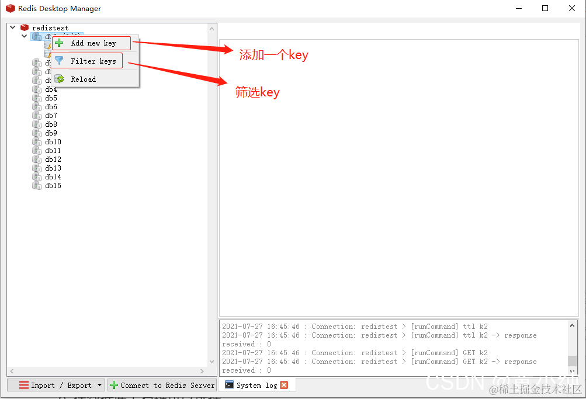The image size is (586, 399).
Task: Select the db10 tree item
Action: pyautogui.click(x=53, y=142)
